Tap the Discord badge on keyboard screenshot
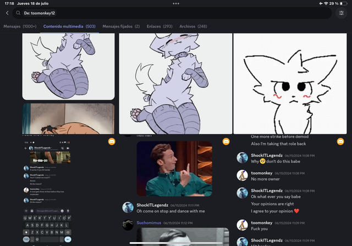 pyautogui.click(x=112, y=141)
